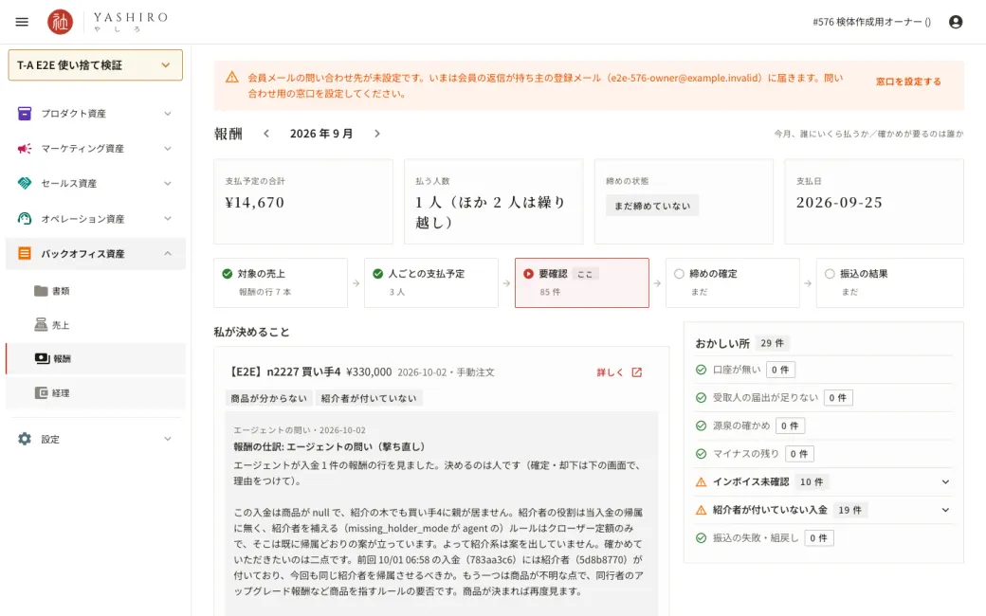This screenshot has width=986, height=616.
Task: Expand the インボイス未確認 row chevron
Action: point(945,482)
